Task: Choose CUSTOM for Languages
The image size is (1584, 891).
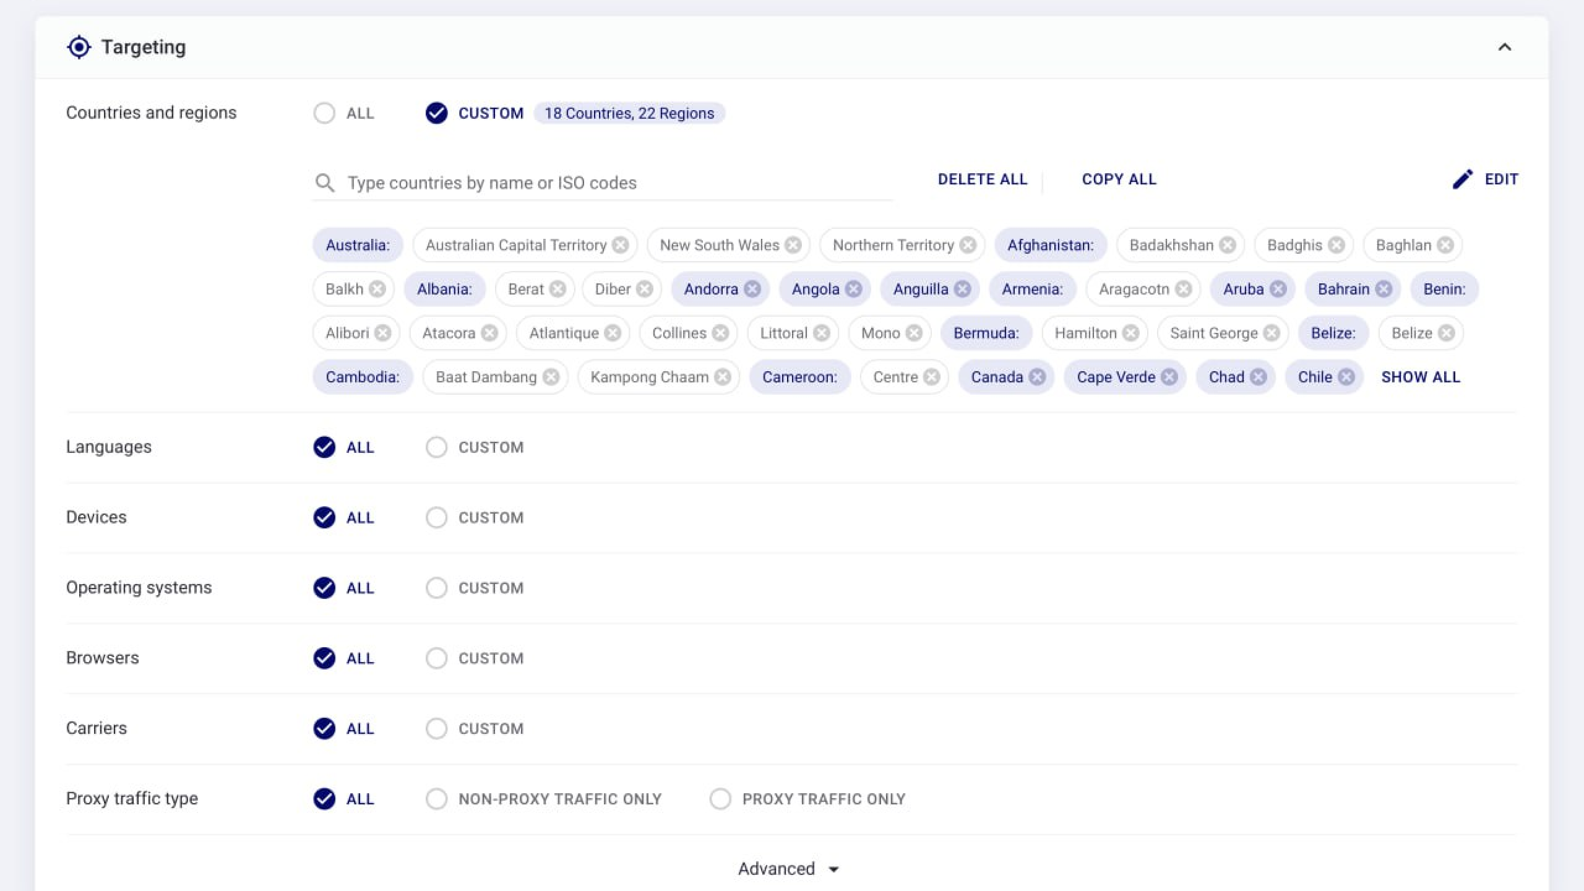Action: click(436, 447)
